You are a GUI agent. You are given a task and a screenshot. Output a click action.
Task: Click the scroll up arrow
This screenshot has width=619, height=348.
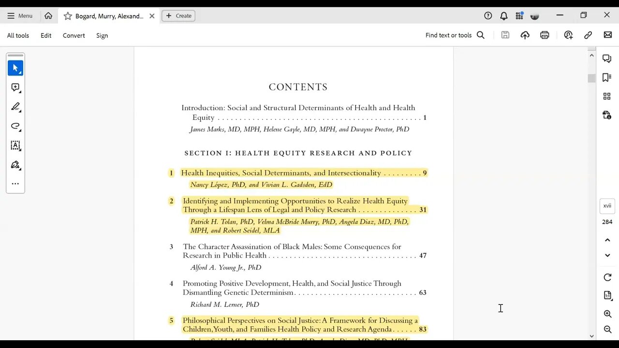click(591, 56)
